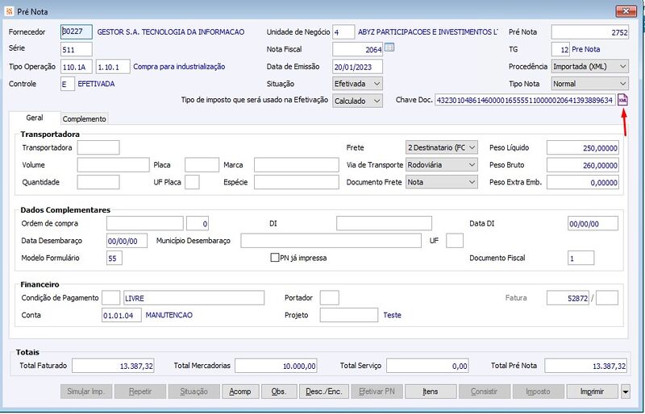This screenshot has width=645, height=414.
Task: Select the Geral tab
Action: (35, 118)
